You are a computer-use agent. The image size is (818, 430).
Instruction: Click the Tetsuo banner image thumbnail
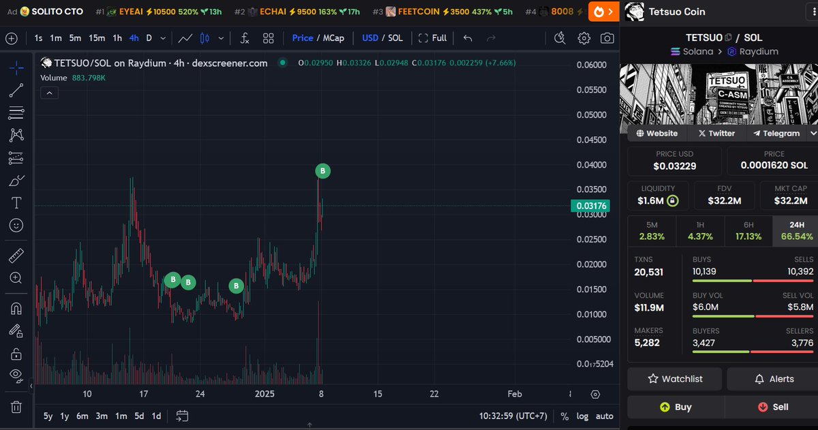[718, 94]
